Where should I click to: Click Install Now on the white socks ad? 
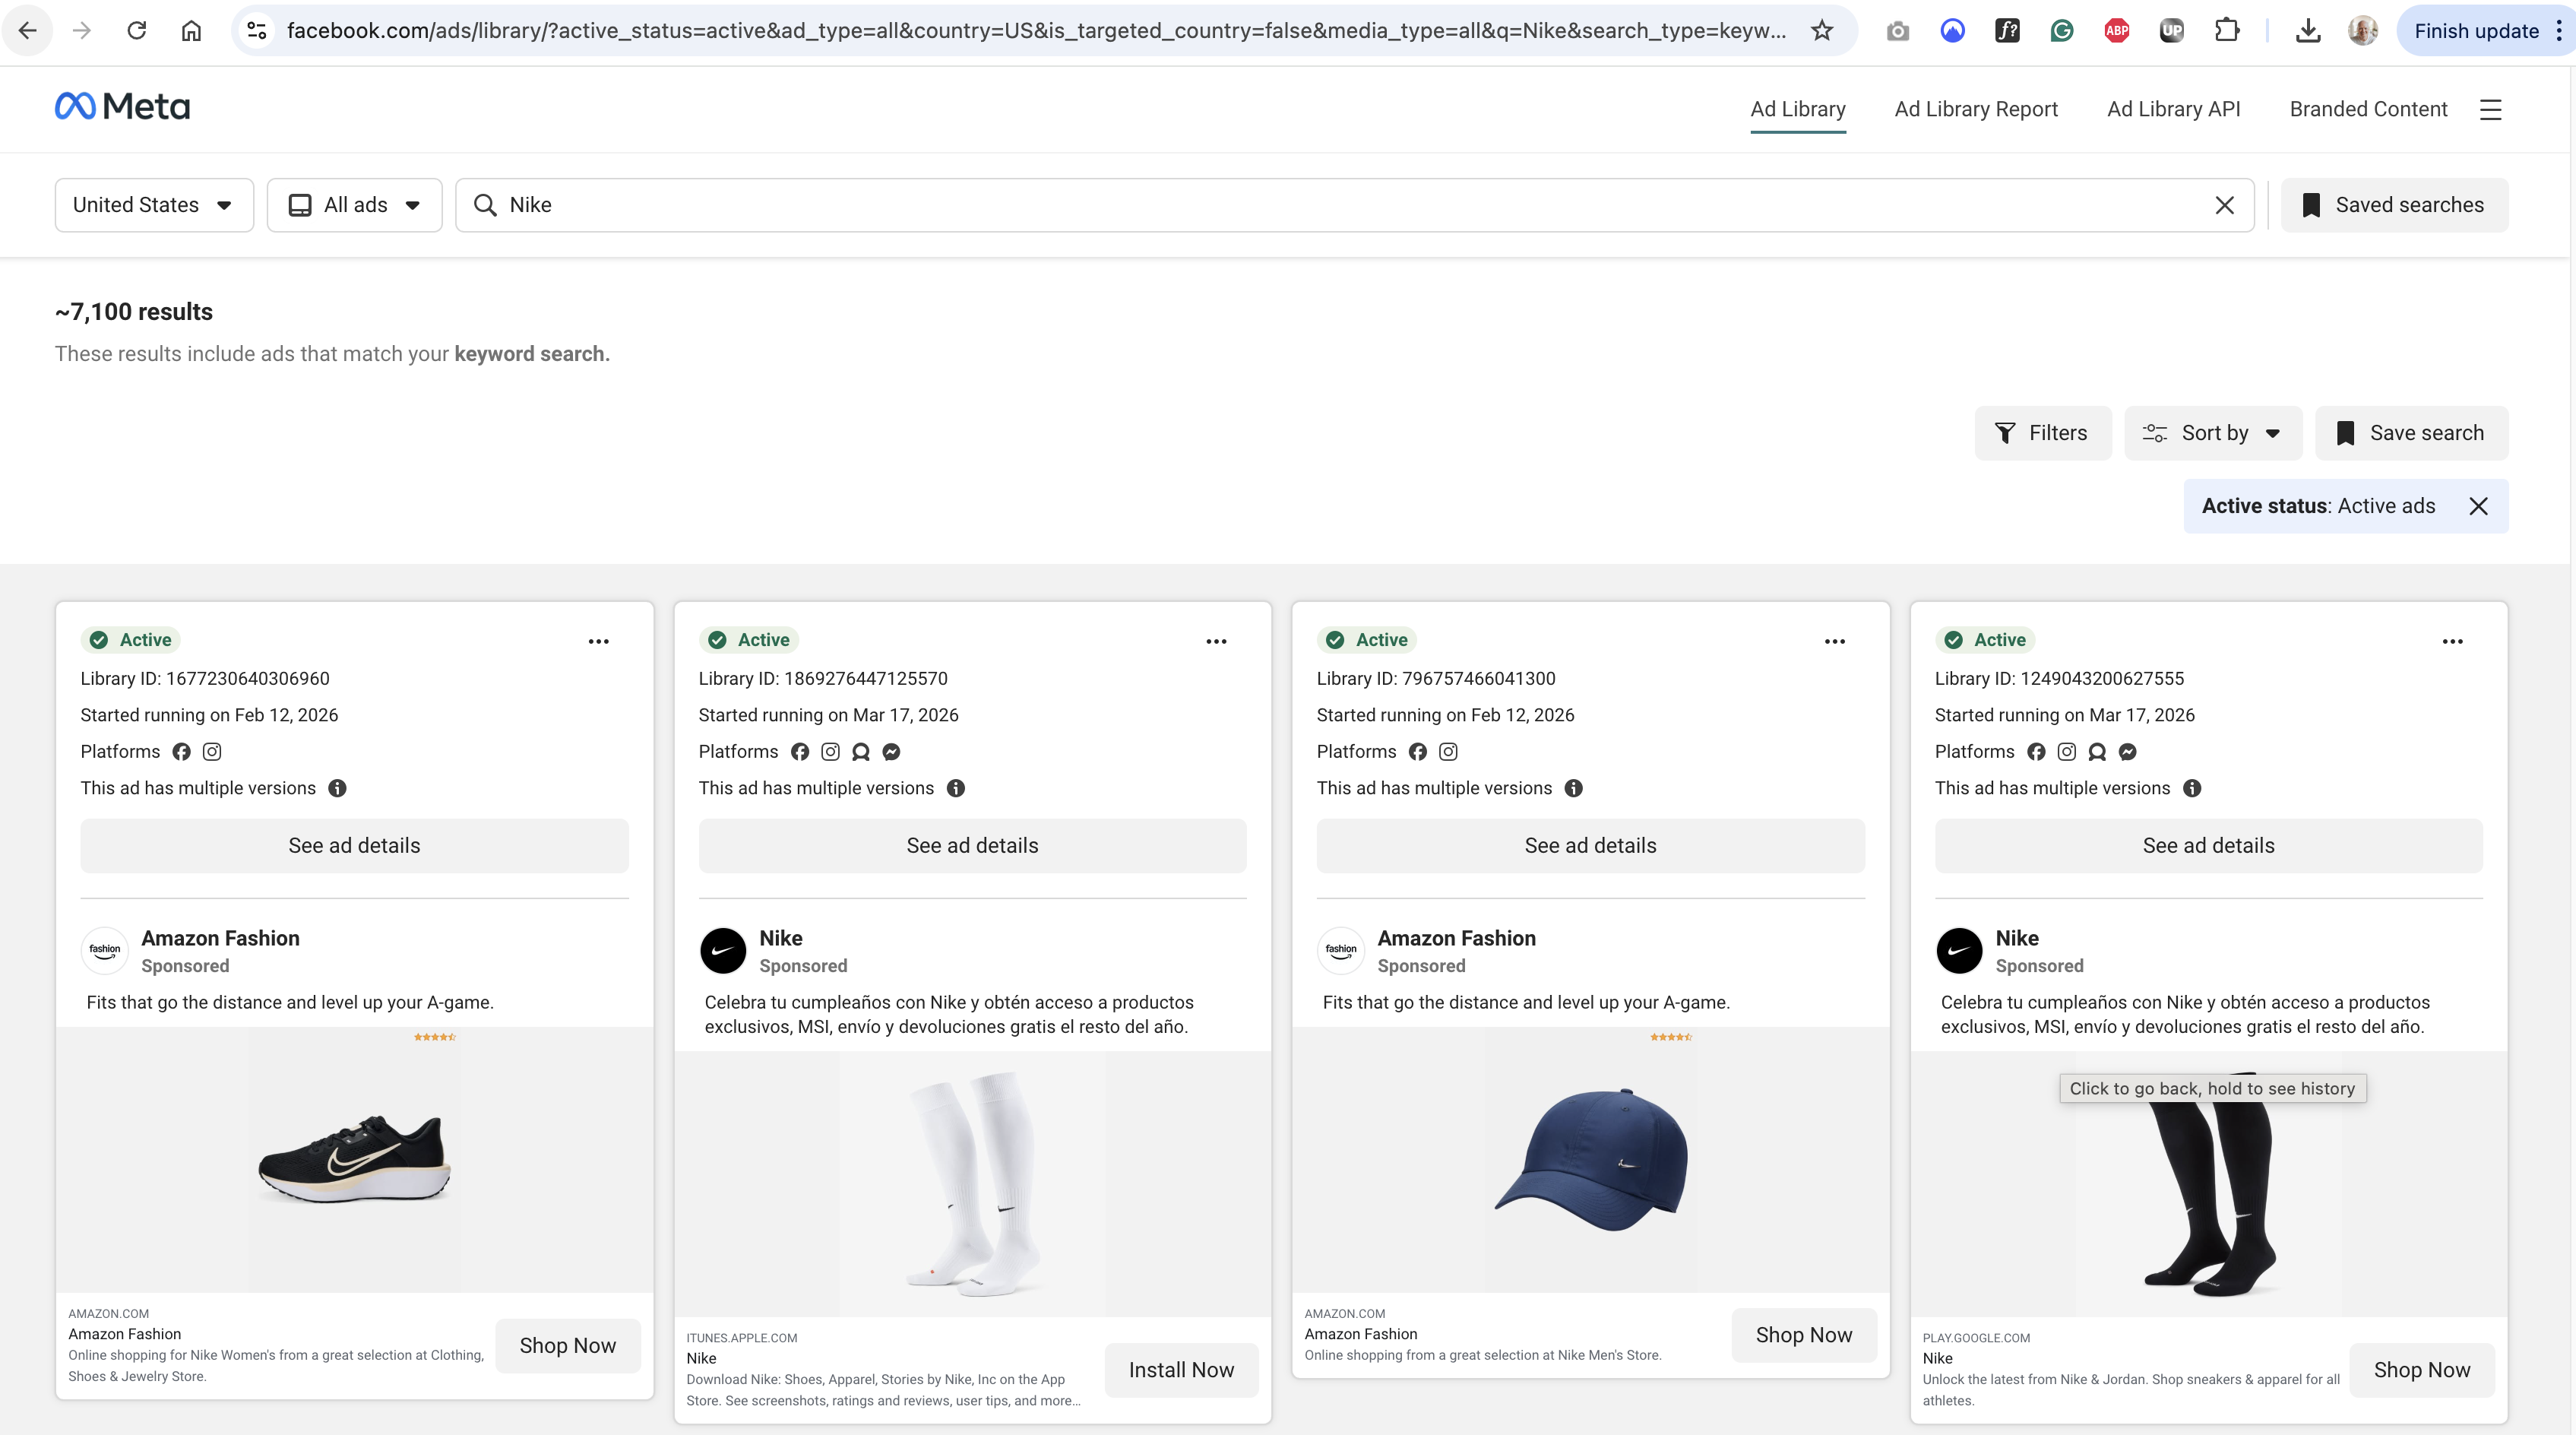tap(1181, 1370)
